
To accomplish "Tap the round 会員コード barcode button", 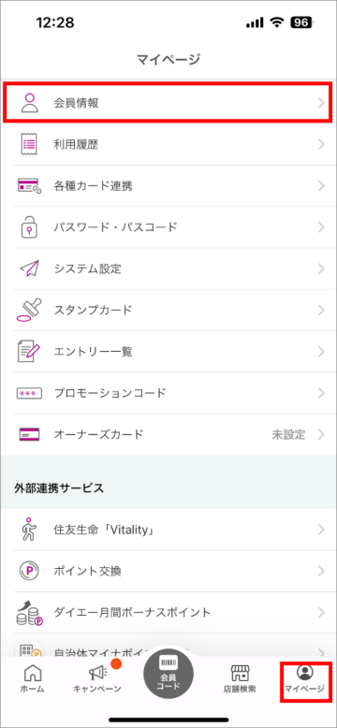I will pos(168,673).
